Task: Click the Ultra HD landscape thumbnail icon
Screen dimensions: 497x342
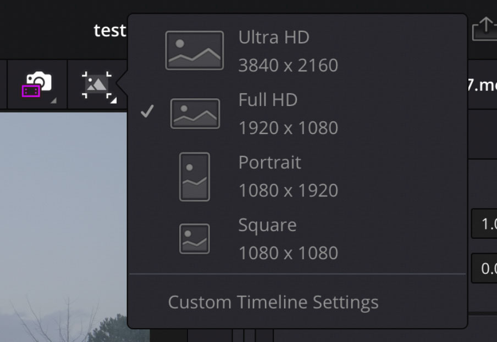Action: (194, 51)
